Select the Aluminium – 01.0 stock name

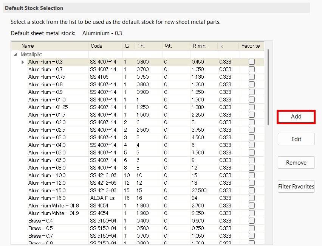(47, 100)
